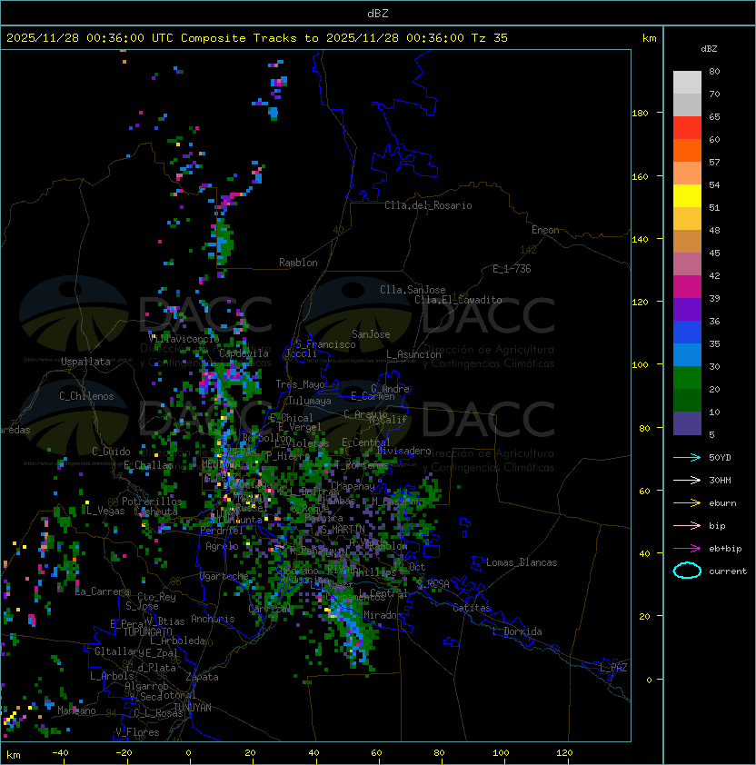This screenshot has width=756, height=765.
Task: Click the 'Ugarteche' map label
Action: pyautogui.click(x=224, y=576)
